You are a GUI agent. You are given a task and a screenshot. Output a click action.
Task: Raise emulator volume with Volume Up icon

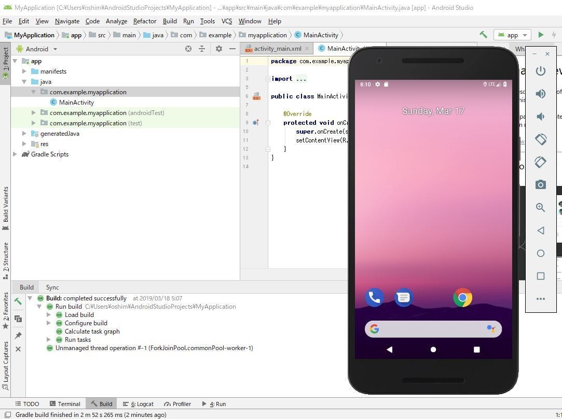click(x=541, y=94)
